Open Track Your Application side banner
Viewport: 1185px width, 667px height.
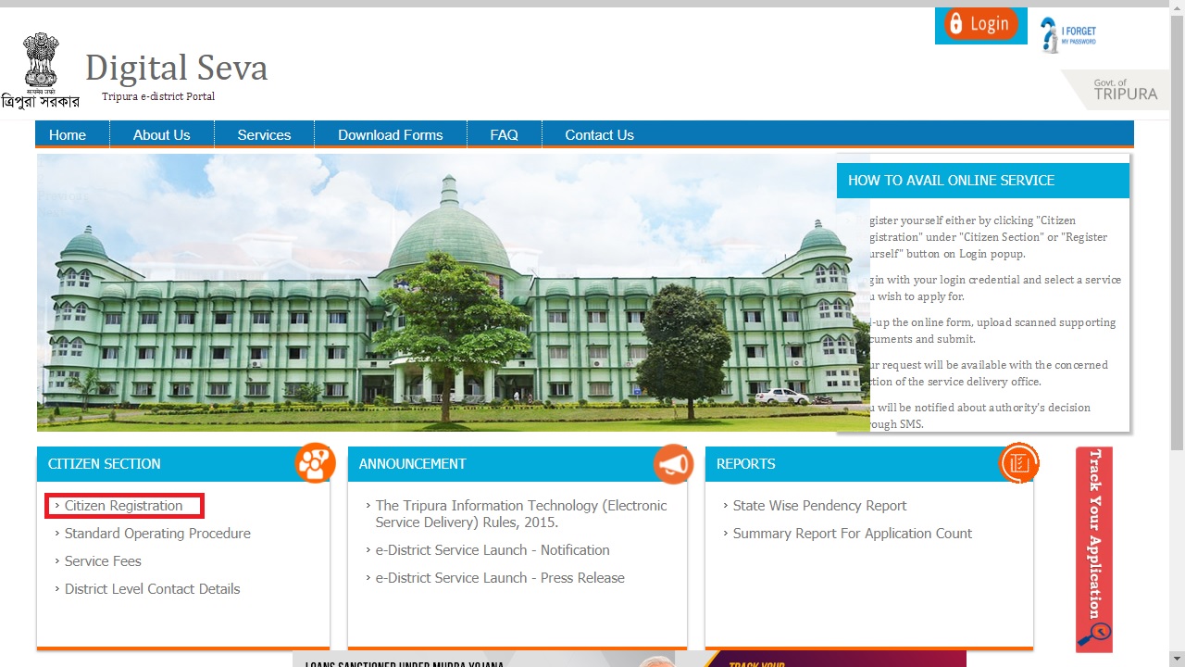pos(1094,548)
